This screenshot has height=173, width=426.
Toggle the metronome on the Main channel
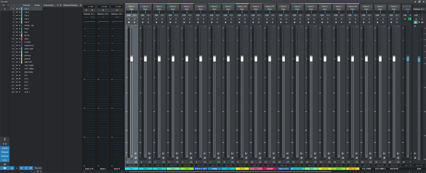[x=416, y=22]
